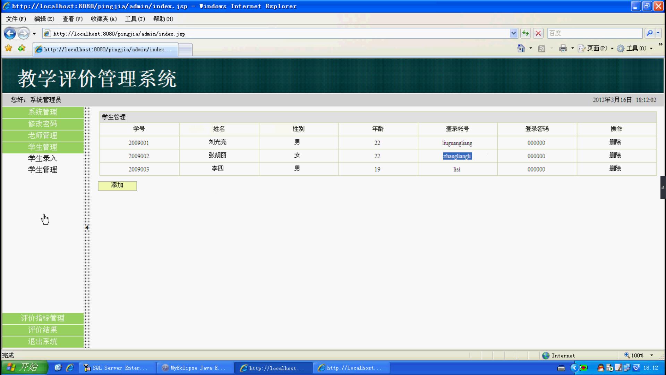This screenshot has height=375, width=666.
Task: Collapse the sidebar with the splitter arrow
Action: (87, 227)
